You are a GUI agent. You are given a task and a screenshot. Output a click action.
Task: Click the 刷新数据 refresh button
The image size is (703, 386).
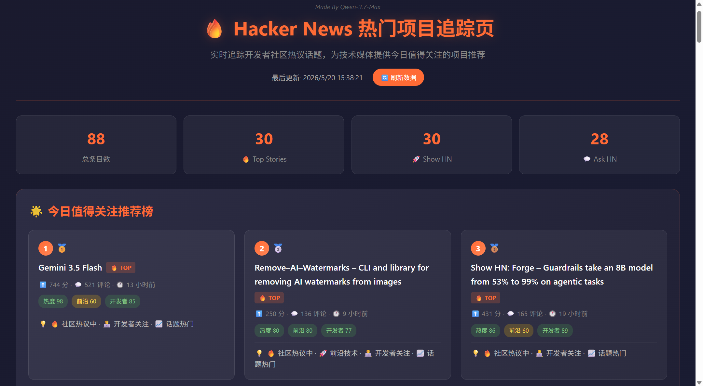click(398, 77)
